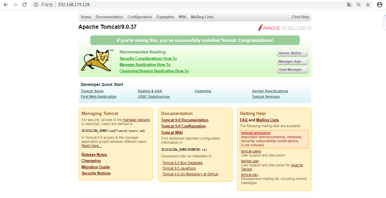Open the Documentation nav item
The height and width of the screenshot is (198, 386).
click(x=109, y=17)
